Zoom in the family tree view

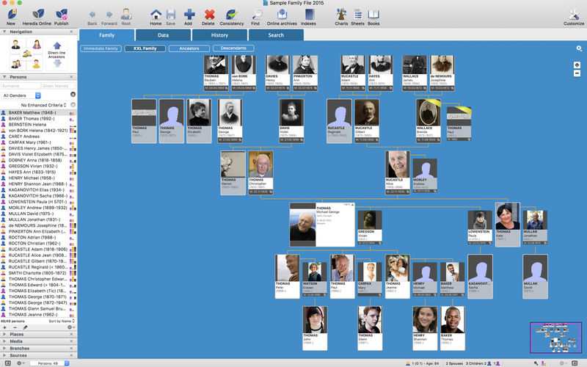(577, 65)
